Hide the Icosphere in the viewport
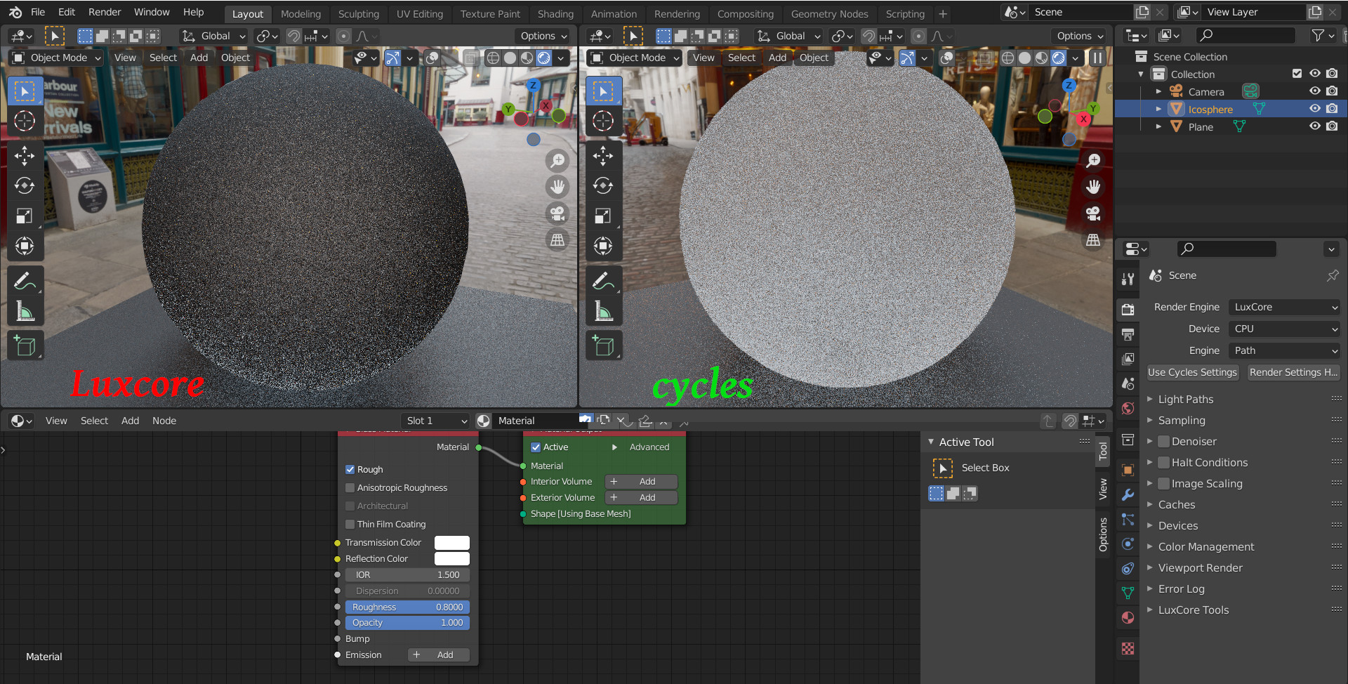This screenshot has height=684, width=1348. pos(1314,109)
